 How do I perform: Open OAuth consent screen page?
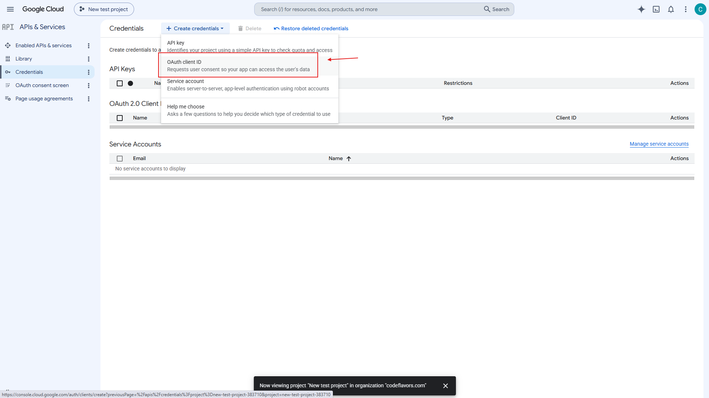pos(42,85)
